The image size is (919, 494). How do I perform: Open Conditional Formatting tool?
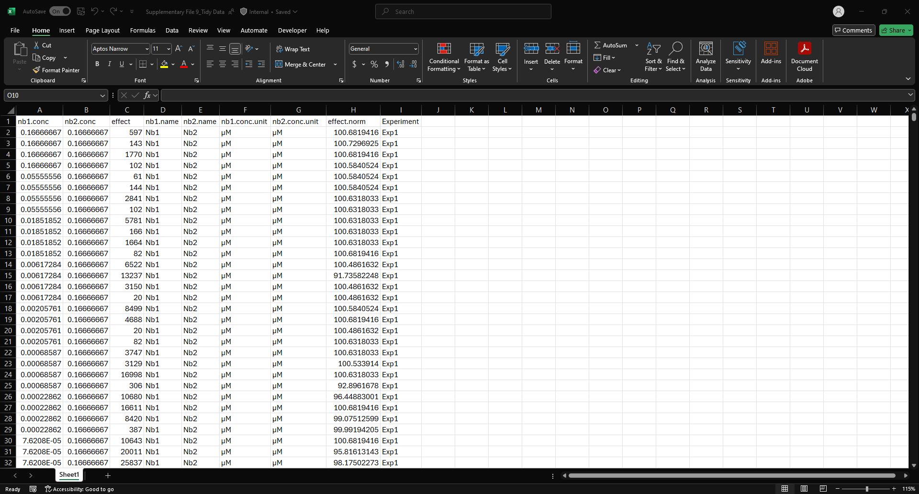[x=444, y=57]
